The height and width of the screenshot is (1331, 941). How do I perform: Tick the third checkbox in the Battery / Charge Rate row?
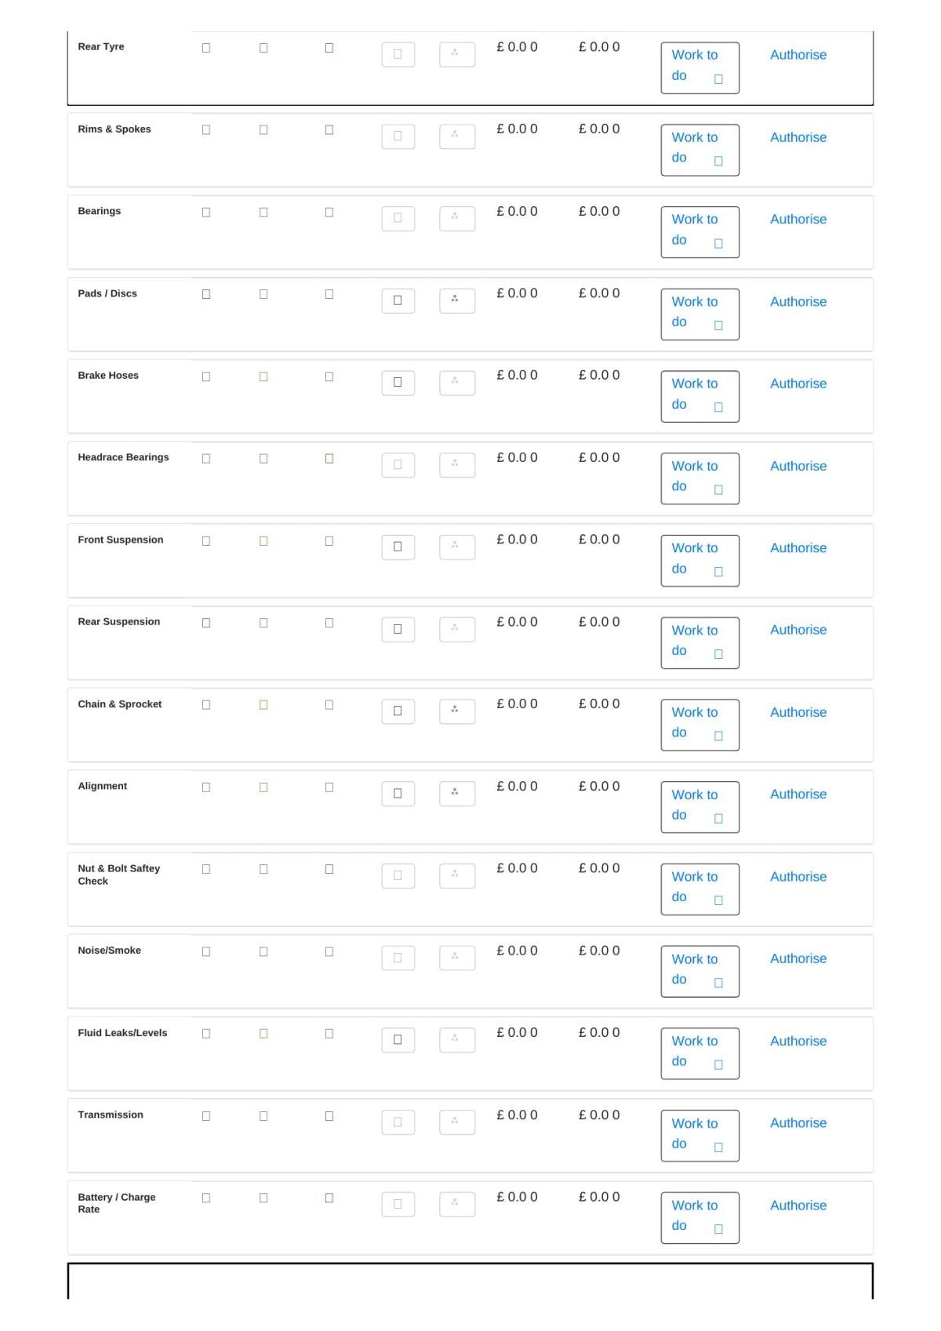pyautogui.click(x=329, y=1198)
